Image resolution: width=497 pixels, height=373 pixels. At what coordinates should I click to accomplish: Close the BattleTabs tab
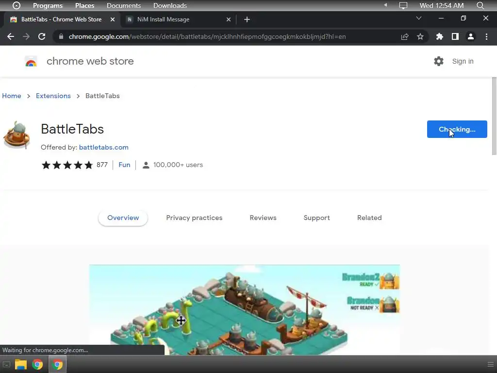(x=113, y=19)
